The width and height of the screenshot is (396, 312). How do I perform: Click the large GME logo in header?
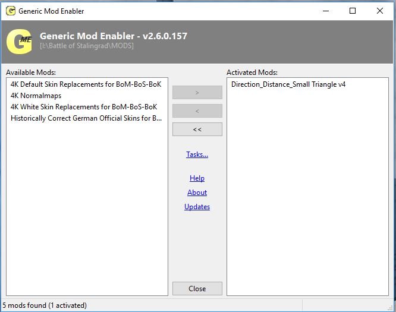(x=20, y=42)
